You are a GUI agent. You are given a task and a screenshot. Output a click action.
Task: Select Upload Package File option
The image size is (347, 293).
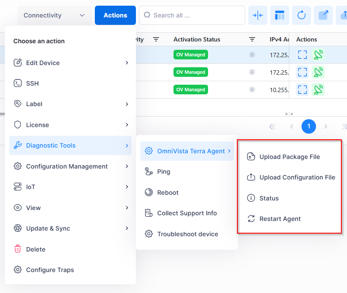coord(289,157)
